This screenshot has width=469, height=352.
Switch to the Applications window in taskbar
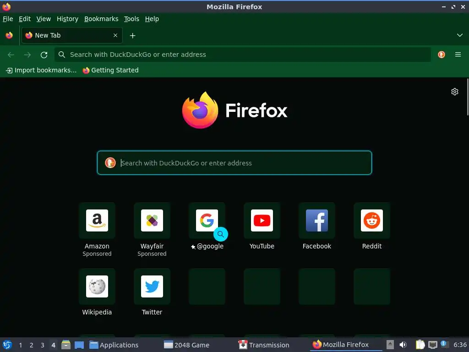[114, 345]
